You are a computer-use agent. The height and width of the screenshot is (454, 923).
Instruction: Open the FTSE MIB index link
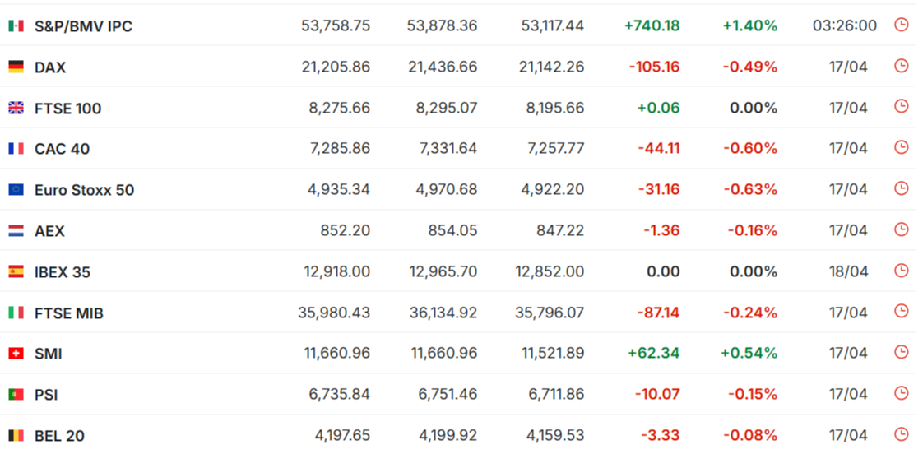[x=69, y=313]
